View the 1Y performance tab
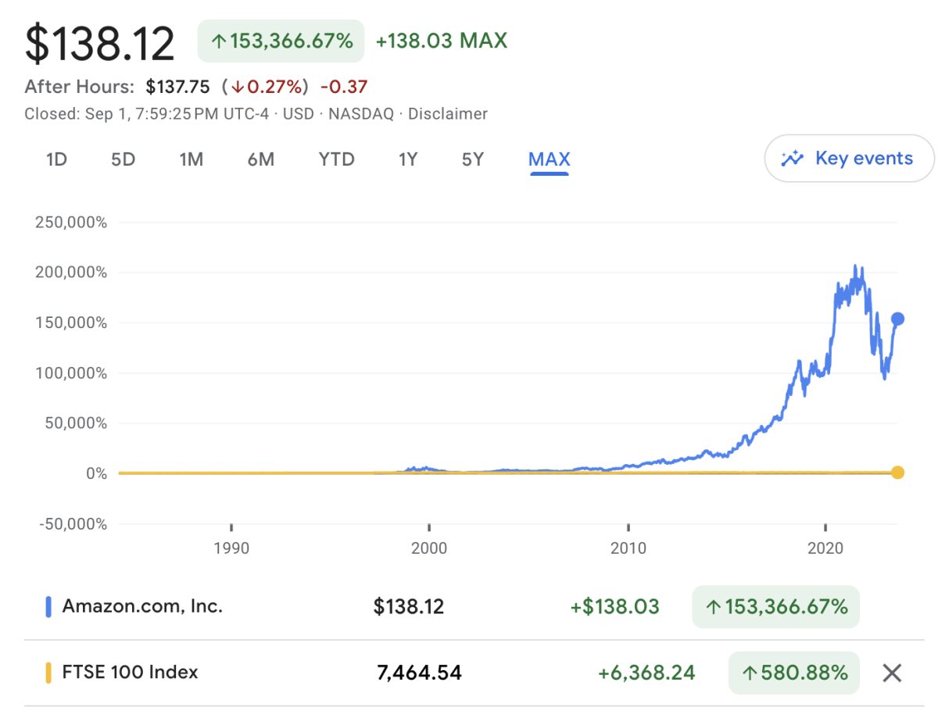The height and width of the screenshot is (714, 938). [407, 159]
